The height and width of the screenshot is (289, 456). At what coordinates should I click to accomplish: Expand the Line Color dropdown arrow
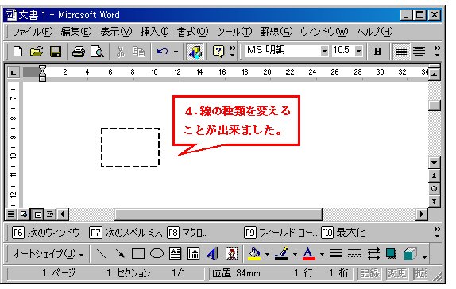(295, 254)
